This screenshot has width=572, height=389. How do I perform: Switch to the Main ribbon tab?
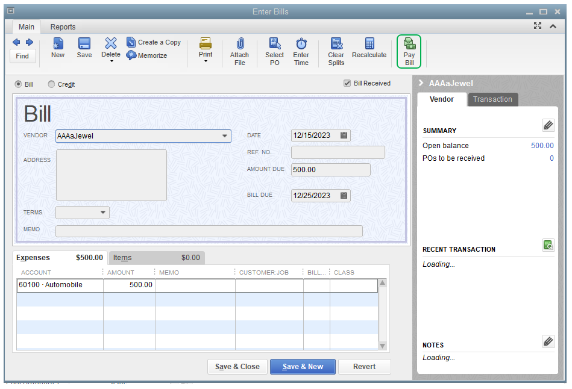[27, 27]
